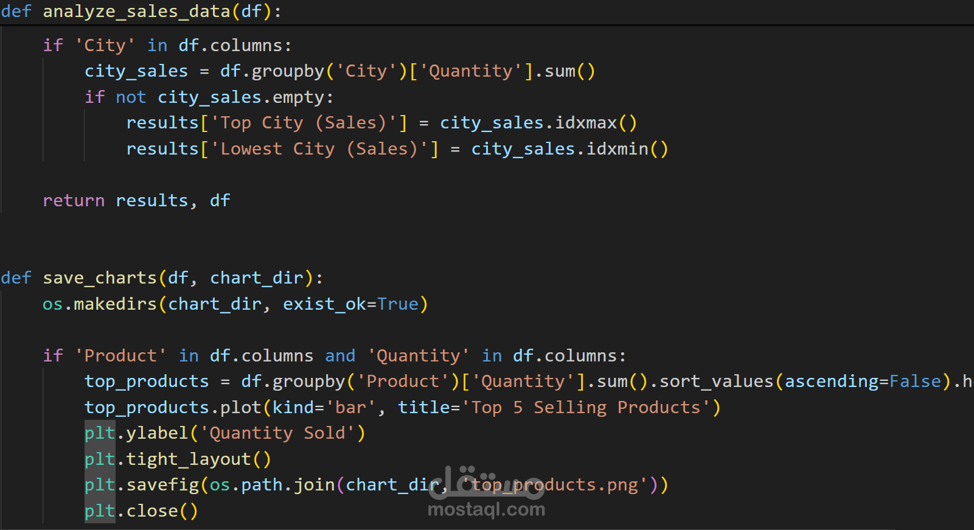
Task: Place cursor on the idxmax method call
Action: [586, 123]
